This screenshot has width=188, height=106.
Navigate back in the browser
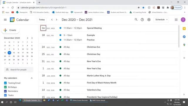(x=3, y=8)
